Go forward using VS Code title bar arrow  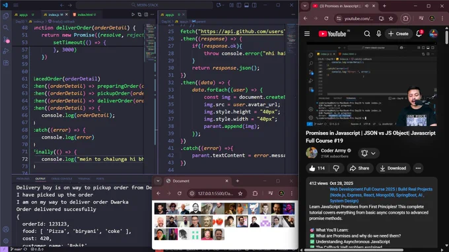click(70, 5)
